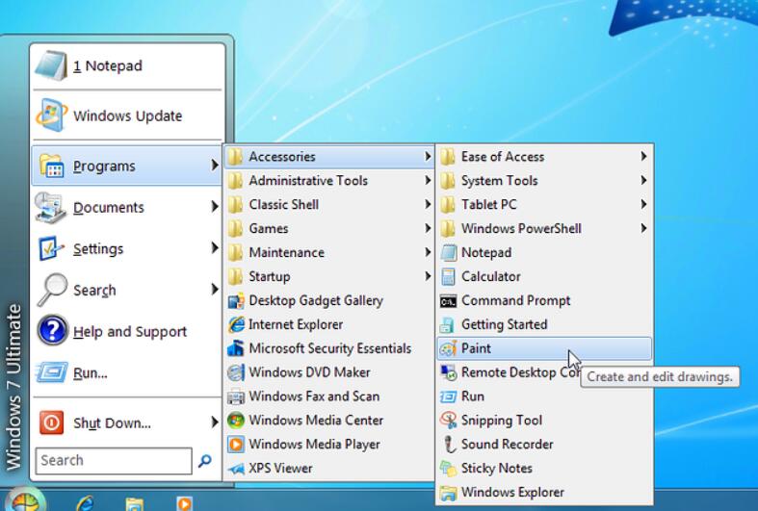Click the Windows Media Player label
This screenshot has height=511, width=758.
tap(315, 445)
